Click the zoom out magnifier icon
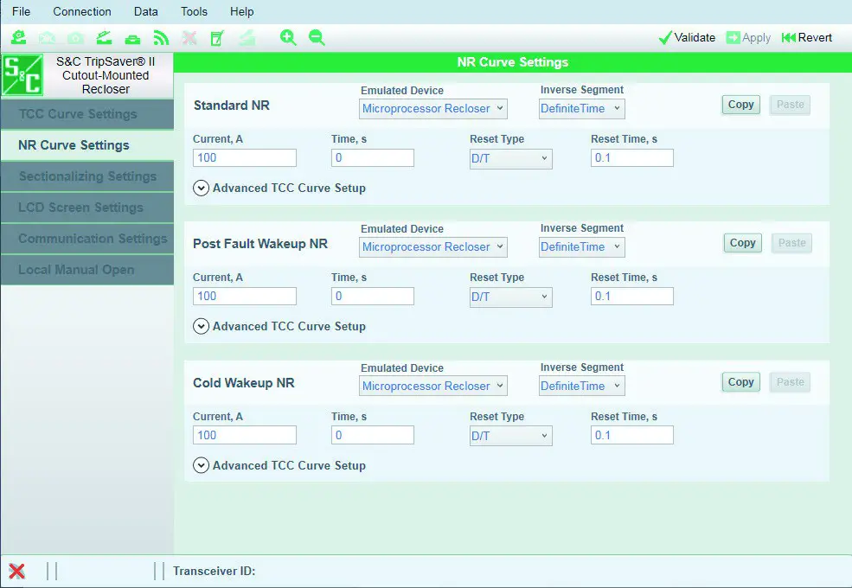This screenshot has width=852, height=588. coord(317,37)
